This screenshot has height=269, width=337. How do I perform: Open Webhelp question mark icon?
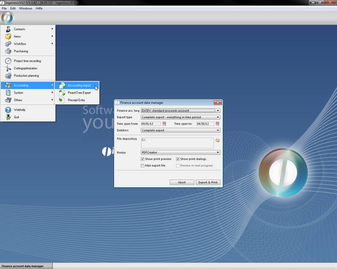(x=8, y=110)
